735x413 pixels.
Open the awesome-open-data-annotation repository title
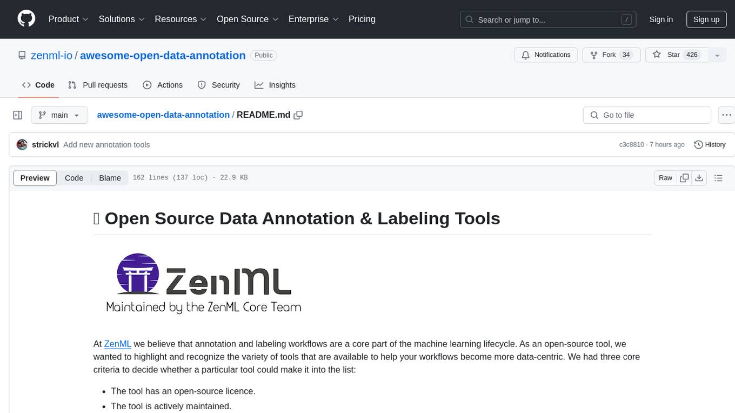tap(163, 55)
